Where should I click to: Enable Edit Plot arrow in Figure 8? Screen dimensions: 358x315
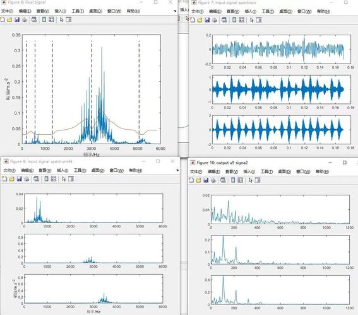click(64, 179)
